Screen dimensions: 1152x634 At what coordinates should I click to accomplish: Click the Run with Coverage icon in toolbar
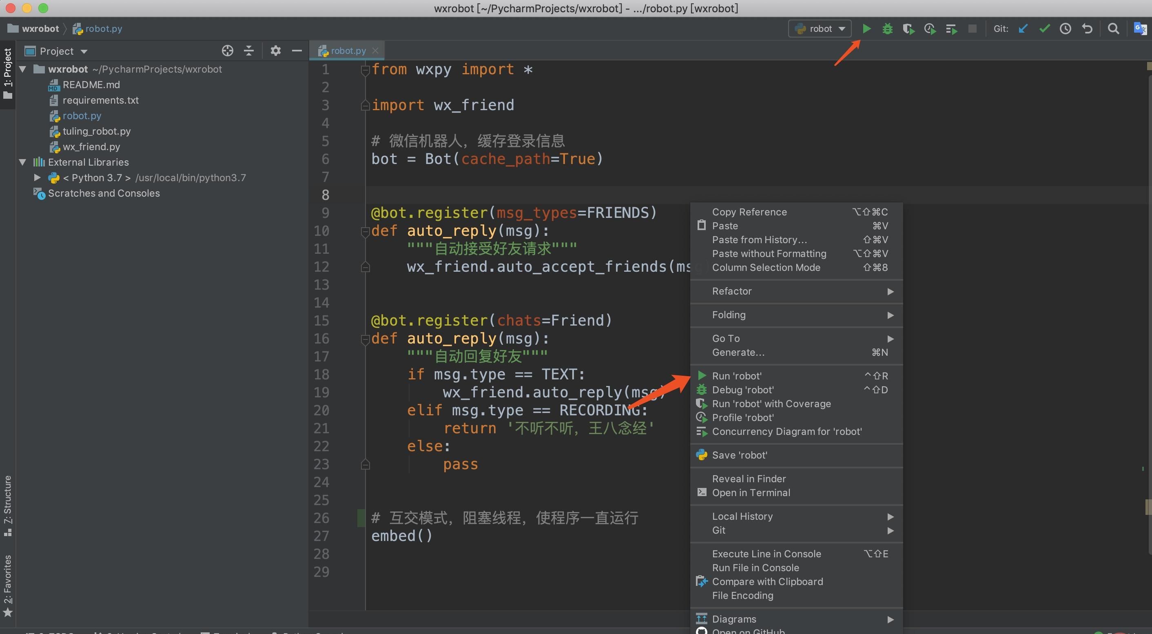click(x=907, y=30)
